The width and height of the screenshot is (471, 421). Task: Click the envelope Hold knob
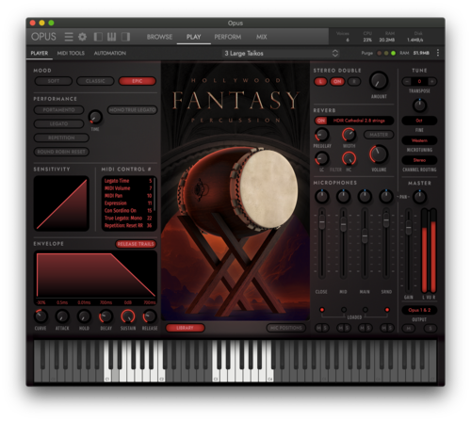click(84, 316)
